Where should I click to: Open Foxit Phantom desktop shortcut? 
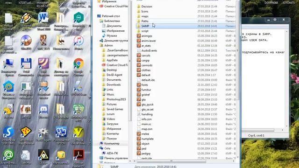[x=43, y=67]
